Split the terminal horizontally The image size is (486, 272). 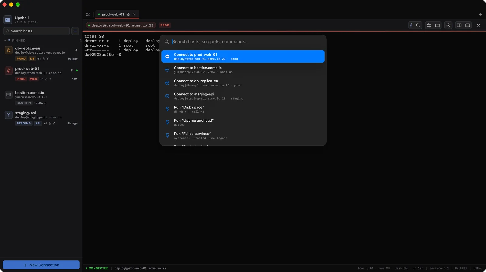468,25
